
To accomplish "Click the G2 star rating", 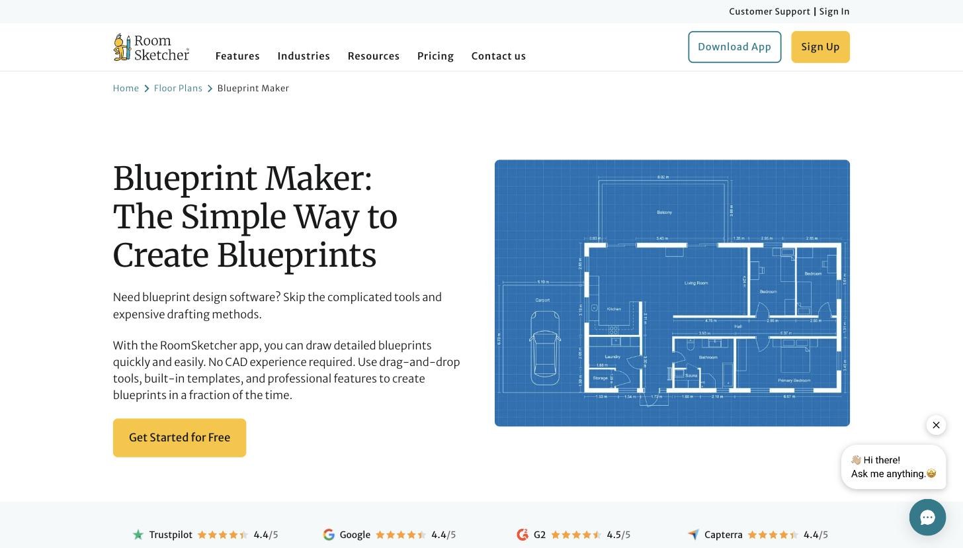I will point(576,535).
